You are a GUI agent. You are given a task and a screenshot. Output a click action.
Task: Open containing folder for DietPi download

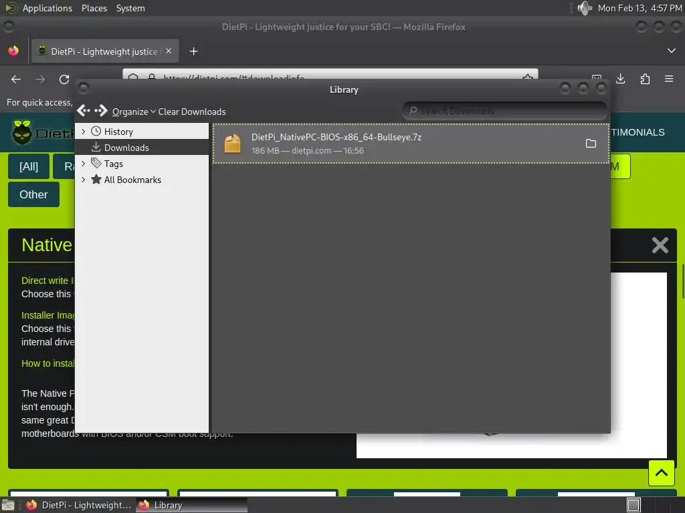click(591, 144)
